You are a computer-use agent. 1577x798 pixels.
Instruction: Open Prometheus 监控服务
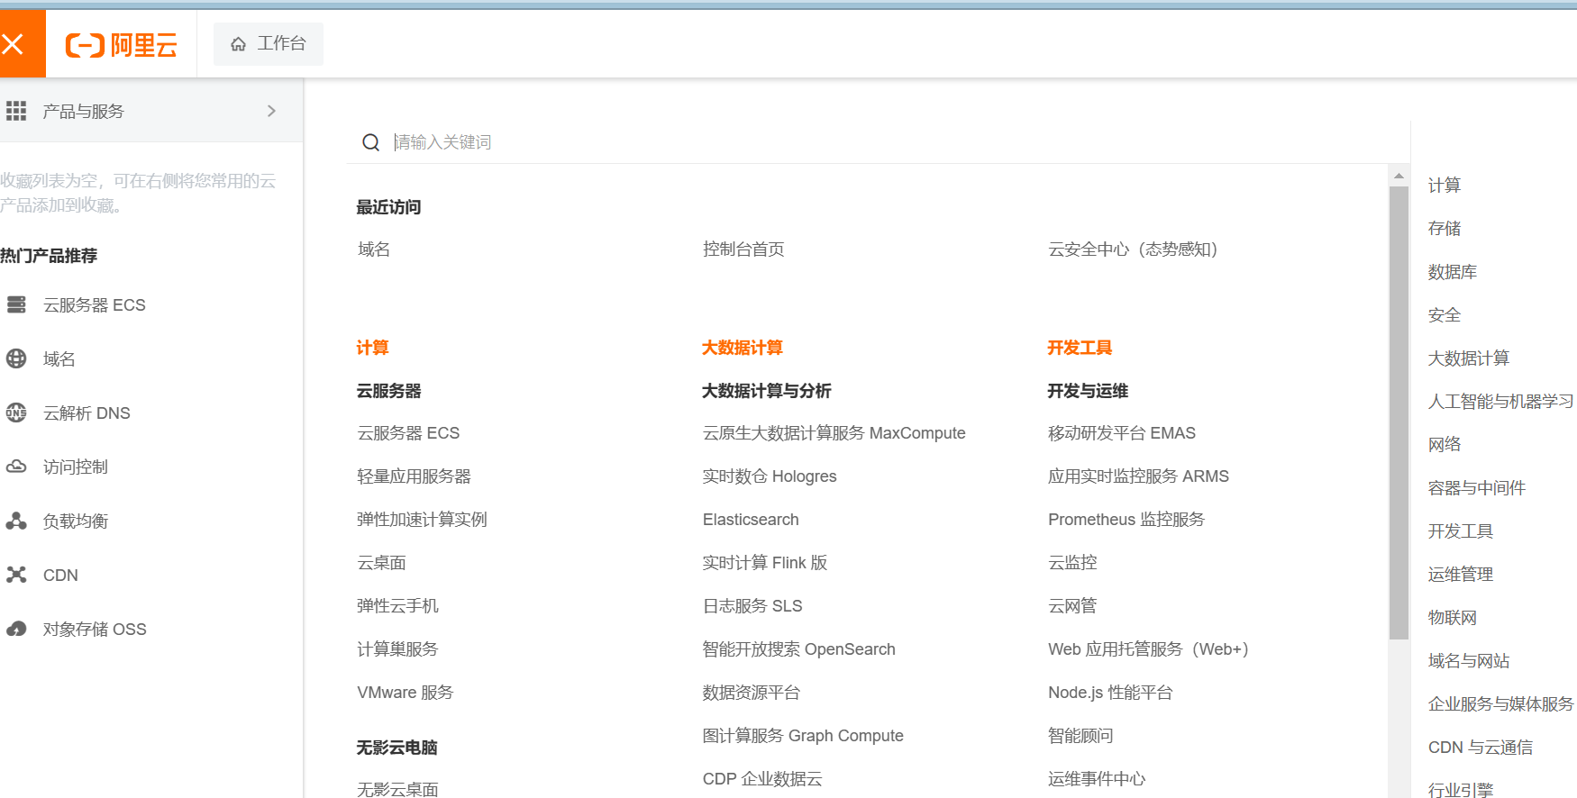1126,520
